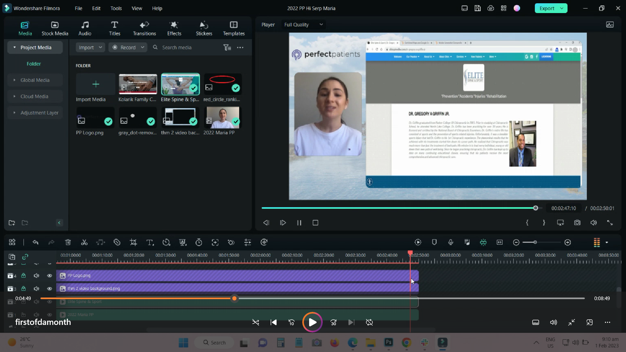626x352 pixels.
Task: Click the voiceover microphone icon
Action: click(451, 242)
